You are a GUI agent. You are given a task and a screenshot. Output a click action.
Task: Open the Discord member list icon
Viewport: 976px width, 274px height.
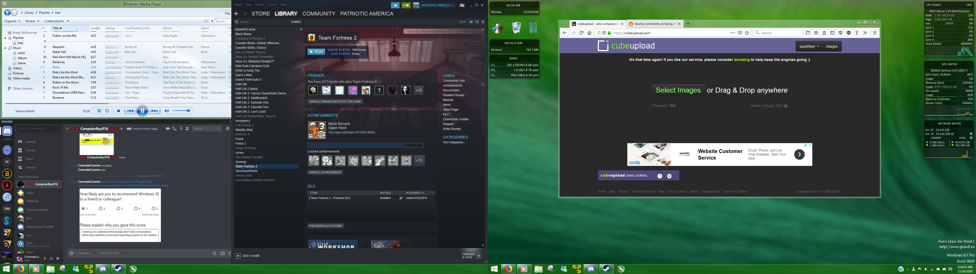click(188, 129)
